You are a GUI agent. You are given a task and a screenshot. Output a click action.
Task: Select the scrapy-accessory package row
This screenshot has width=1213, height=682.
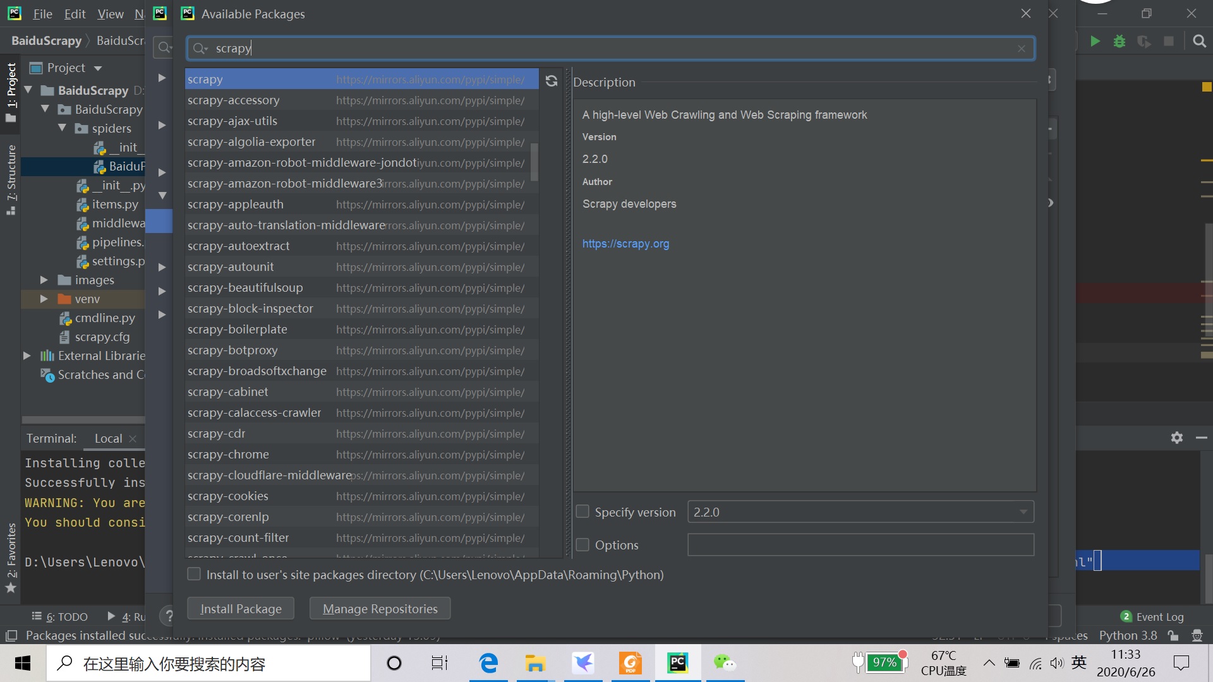(x=361, y=100)
